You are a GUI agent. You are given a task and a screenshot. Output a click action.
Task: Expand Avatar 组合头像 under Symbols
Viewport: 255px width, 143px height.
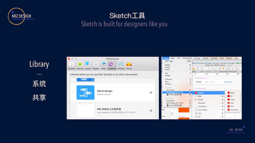coord(177,94)
